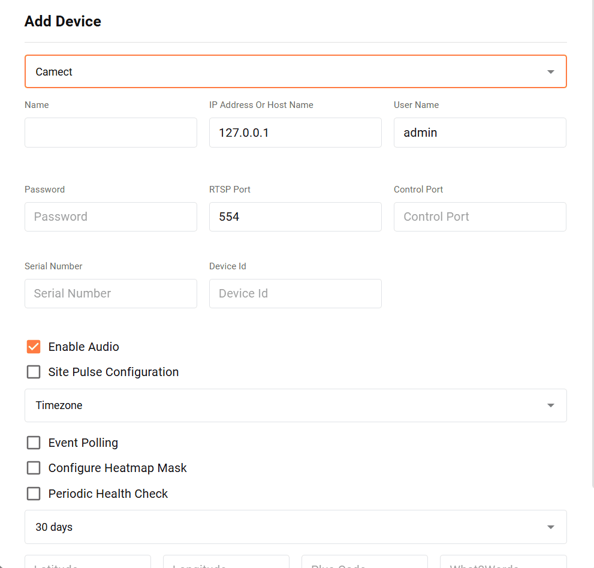Select the Control Port input field
The width and height of the screenshot is (594, 568).
click(480, 217)
